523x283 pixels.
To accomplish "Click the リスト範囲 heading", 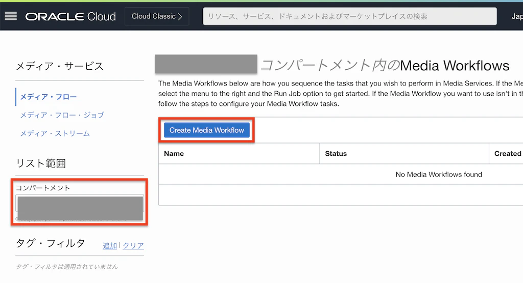I will (x=41, y=163).
